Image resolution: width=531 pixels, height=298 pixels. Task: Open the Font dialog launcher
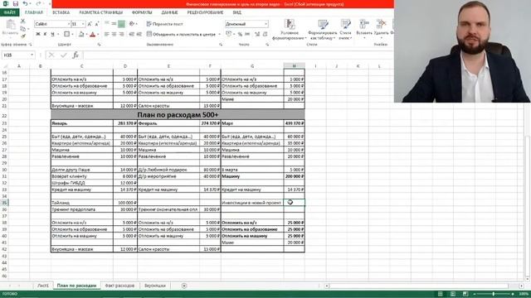99,45
